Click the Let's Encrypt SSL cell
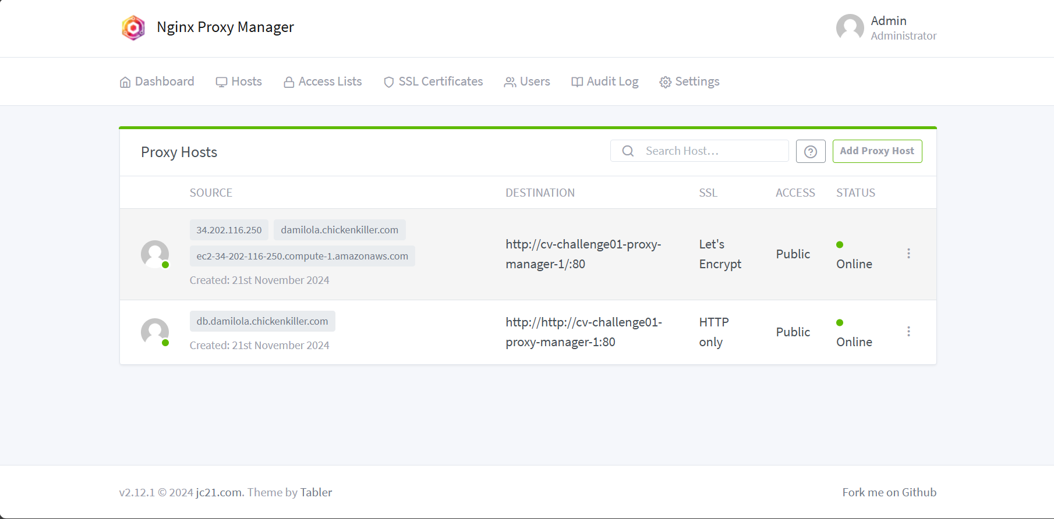 [720, 254]
